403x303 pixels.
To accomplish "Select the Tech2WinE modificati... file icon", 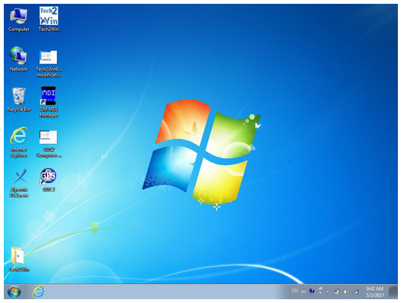I will 48,64.
